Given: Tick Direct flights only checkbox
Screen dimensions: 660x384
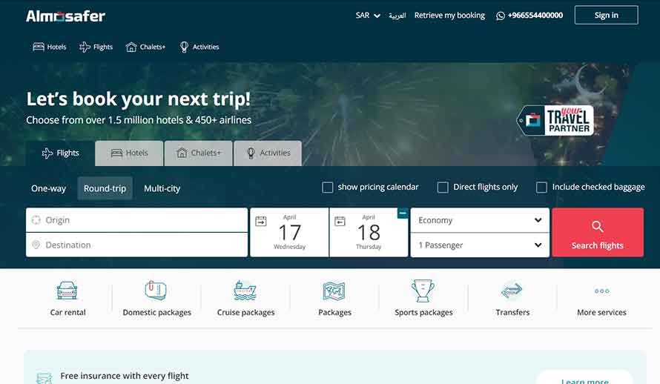Looking at the screenshot, I should point(443,187).
